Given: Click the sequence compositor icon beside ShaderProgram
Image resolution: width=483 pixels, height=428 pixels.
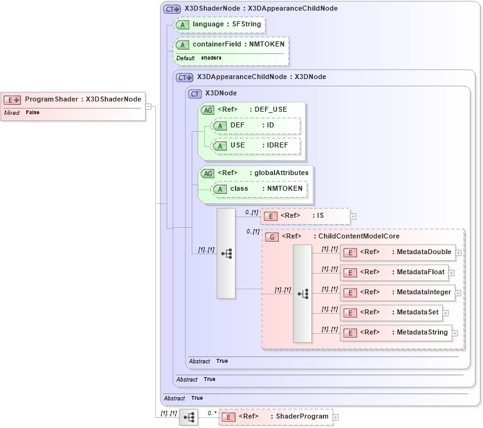Looking at the screenshot, I should pos(189,417).
